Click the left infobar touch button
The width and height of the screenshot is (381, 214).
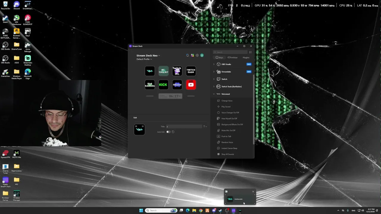click(x=150, y=96)
